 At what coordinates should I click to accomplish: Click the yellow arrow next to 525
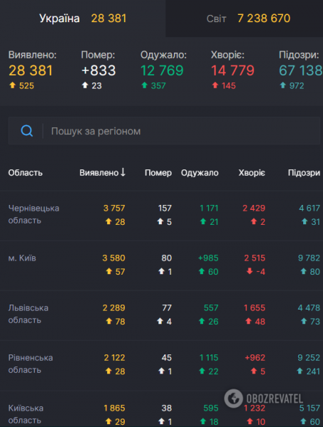tap(13, 85)
